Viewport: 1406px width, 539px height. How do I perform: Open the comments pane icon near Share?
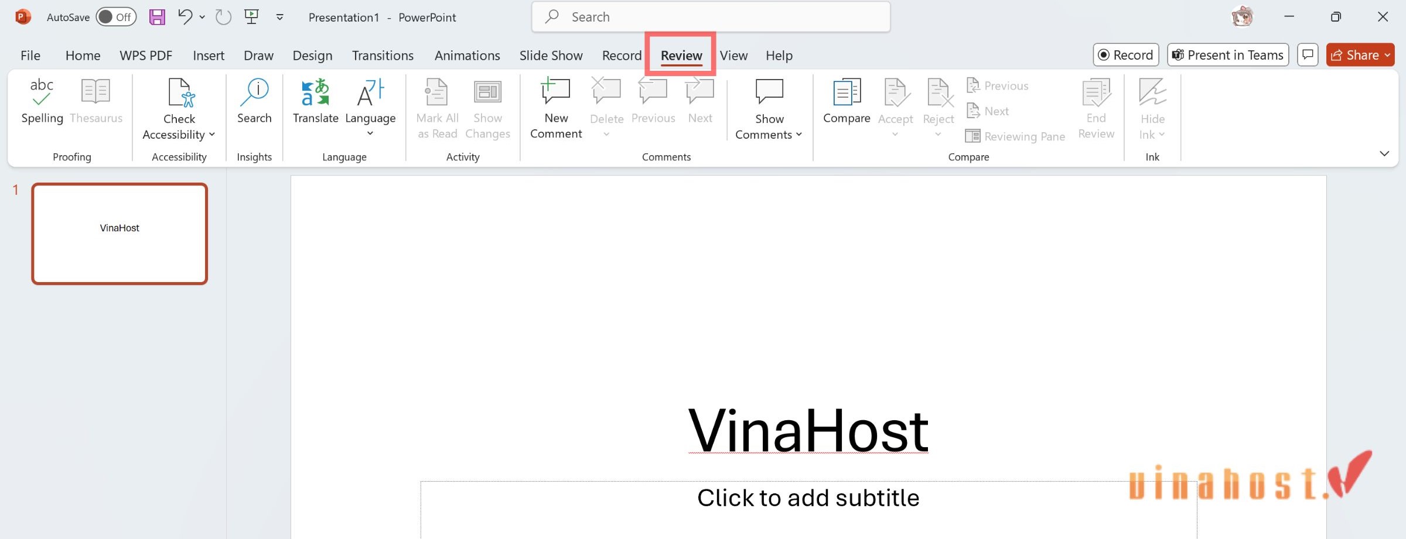(1308, 55)
